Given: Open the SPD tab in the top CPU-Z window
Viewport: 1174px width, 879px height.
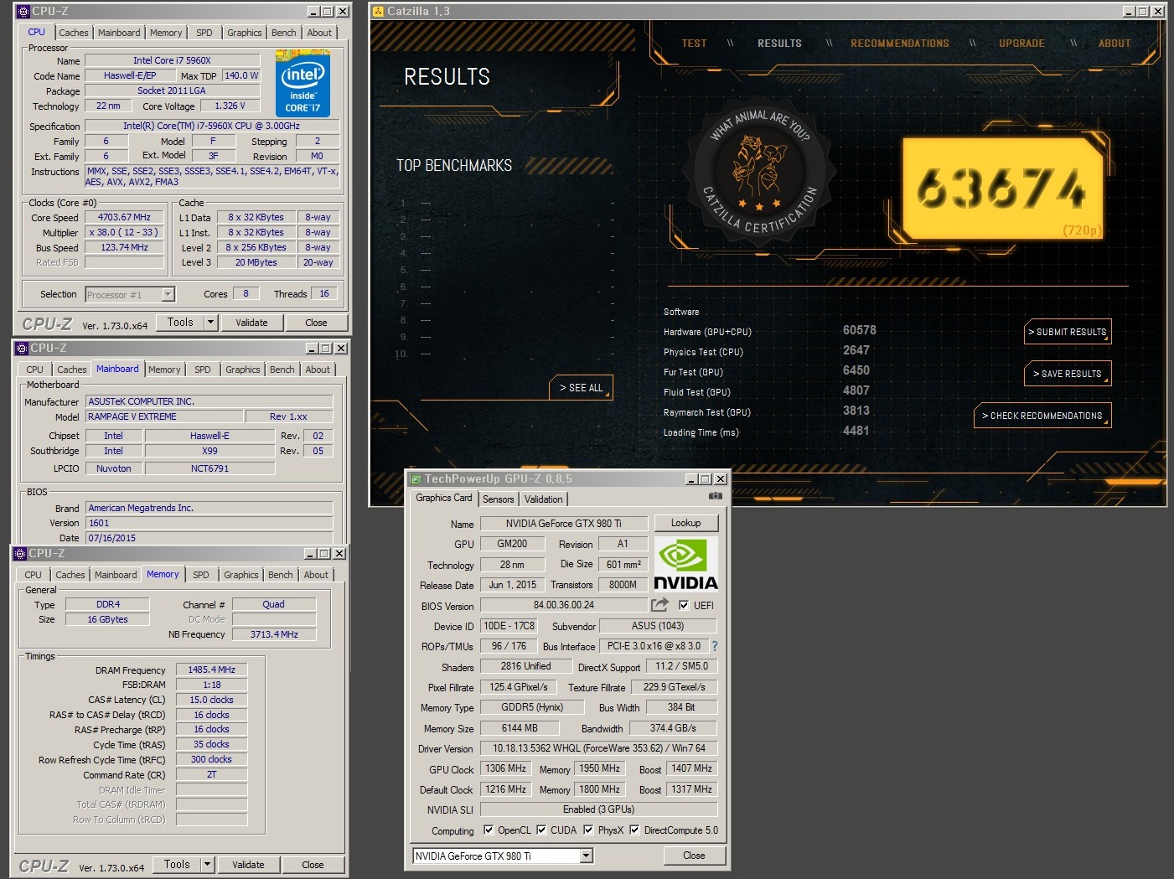Looking at the screenshot, I should (x=204, y=33).
